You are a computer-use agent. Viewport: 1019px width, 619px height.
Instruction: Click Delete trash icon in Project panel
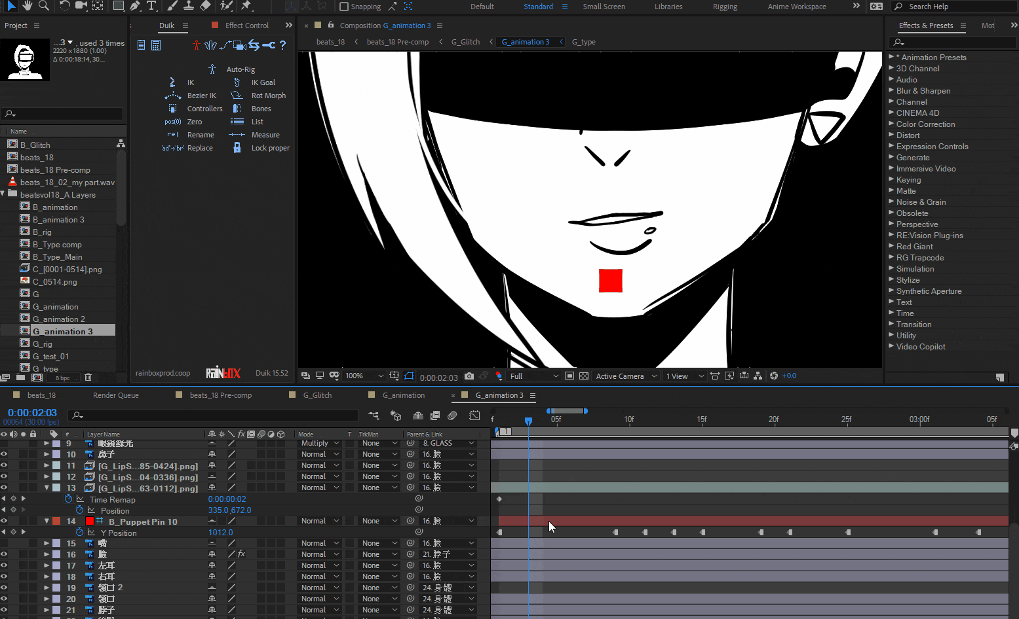(88, 378)
